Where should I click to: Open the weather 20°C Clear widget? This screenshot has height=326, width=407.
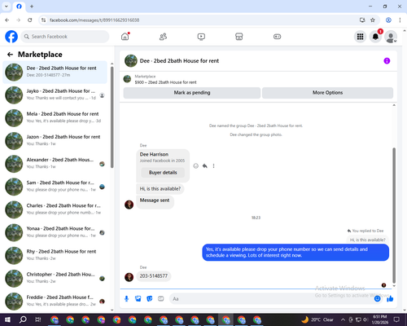point(317,319)
